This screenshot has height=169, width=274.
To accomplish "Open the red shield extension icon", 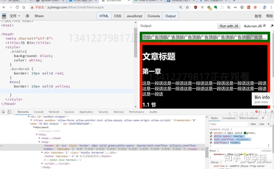I will (196, 7).
